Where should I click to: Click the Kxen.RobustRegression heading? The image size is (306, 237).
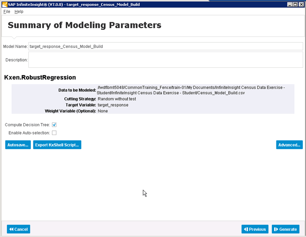pyautogui.click(x=40, y=77)
